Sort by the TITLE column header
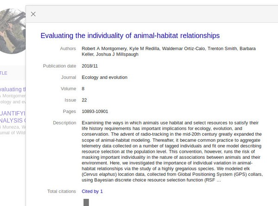 click(4, 73)
